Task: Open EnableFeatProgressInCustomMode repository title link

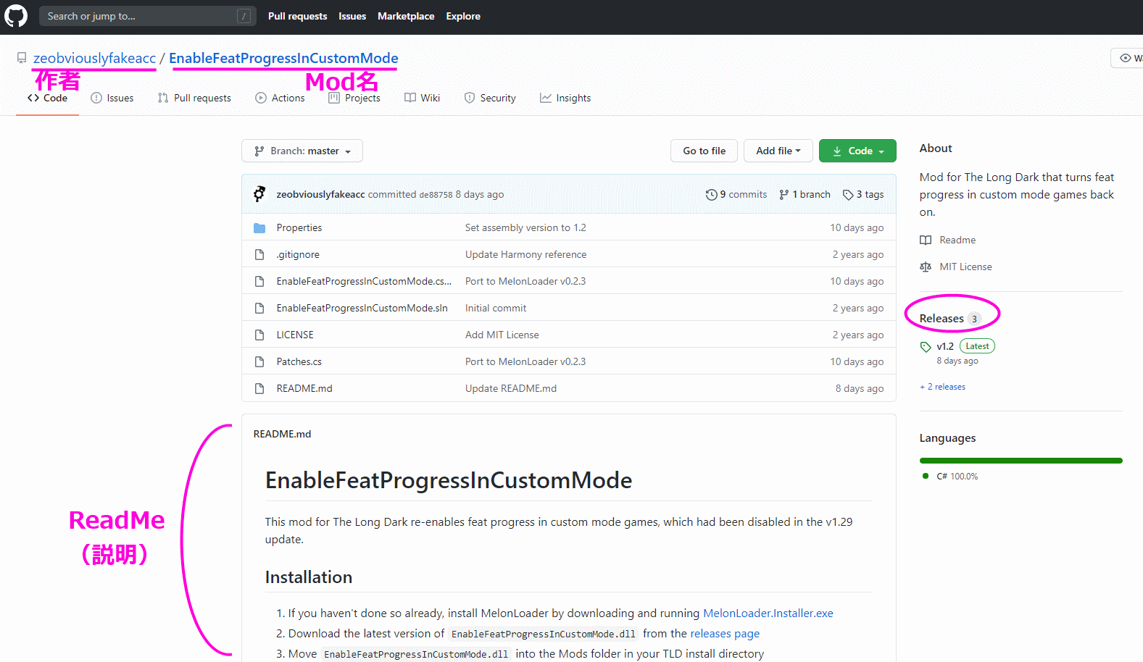Action: click(x=283, y=58)
